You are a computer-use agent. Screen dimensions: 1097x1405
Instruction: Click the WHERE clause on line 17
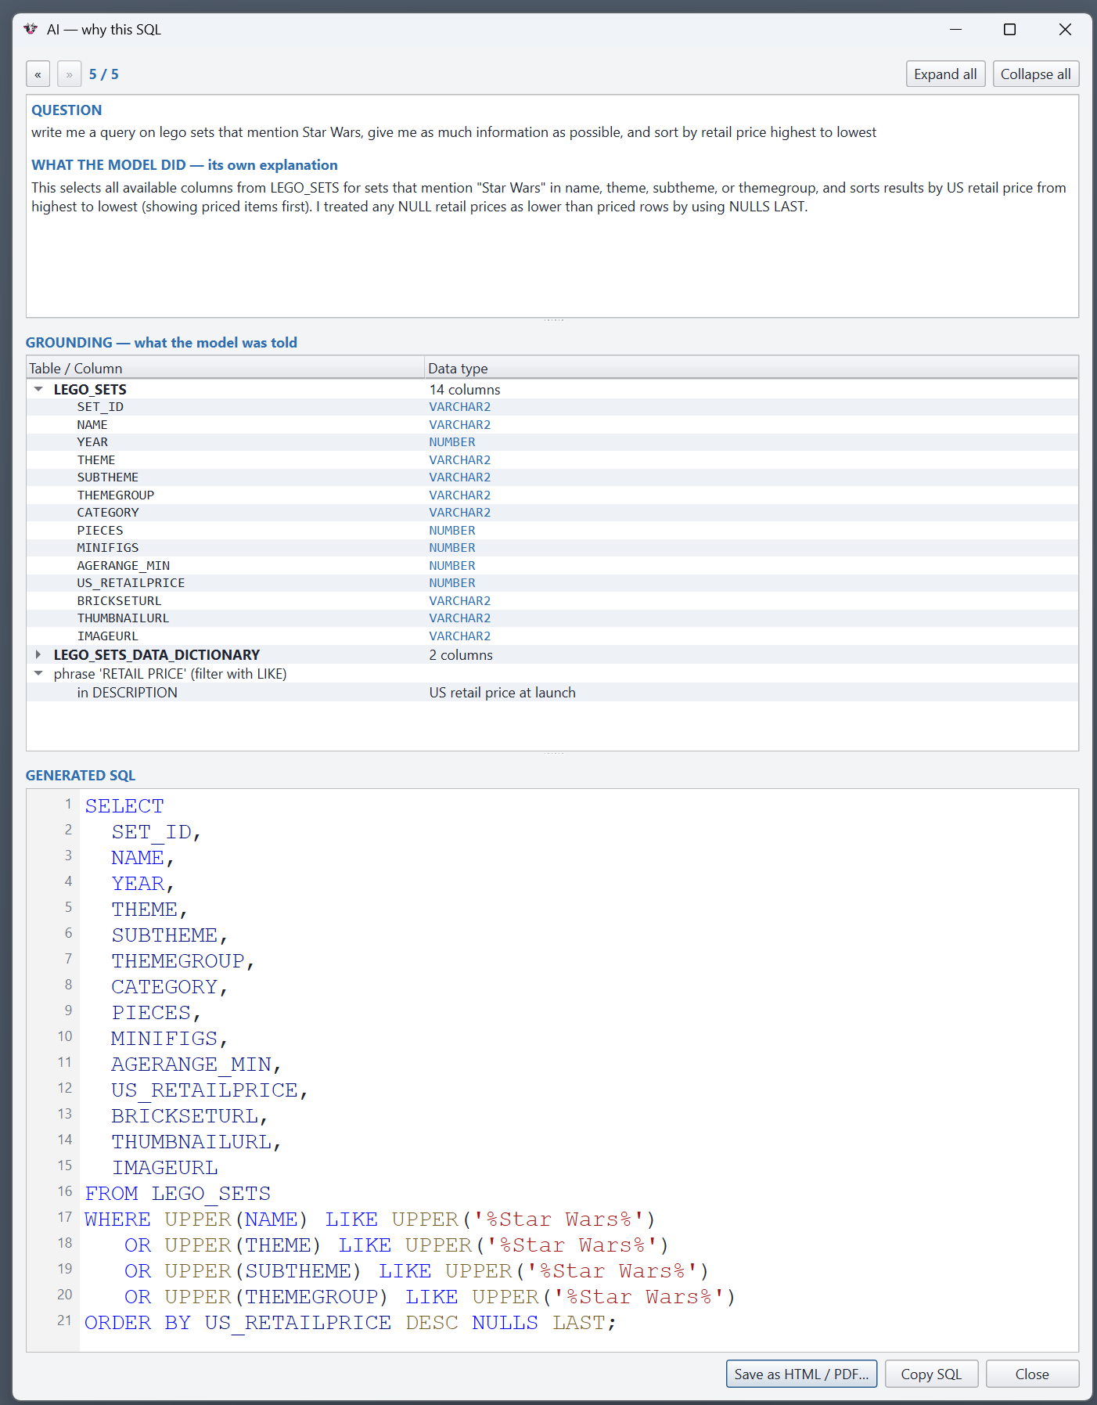[370, 1219]
